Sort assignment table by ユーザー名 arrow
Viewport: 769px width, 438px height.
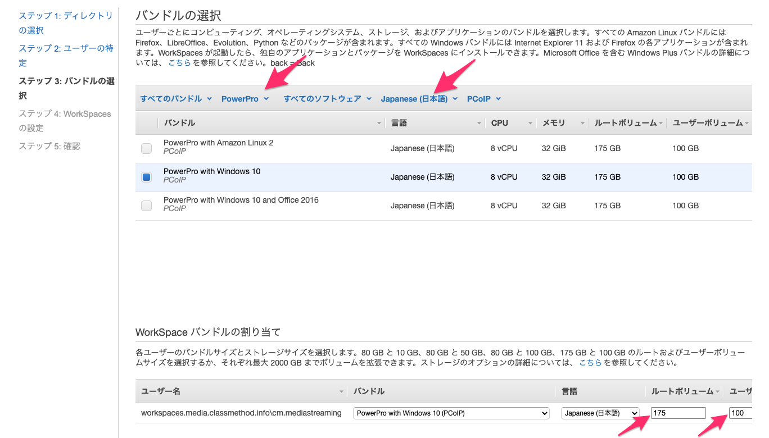(341, 391)
